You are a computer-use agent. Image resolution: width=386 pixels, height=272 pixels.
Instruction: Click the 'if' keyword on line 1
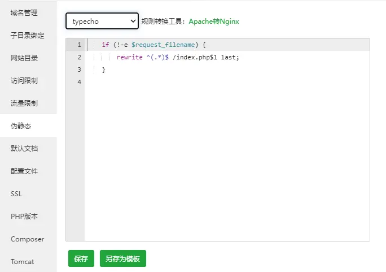106,45
